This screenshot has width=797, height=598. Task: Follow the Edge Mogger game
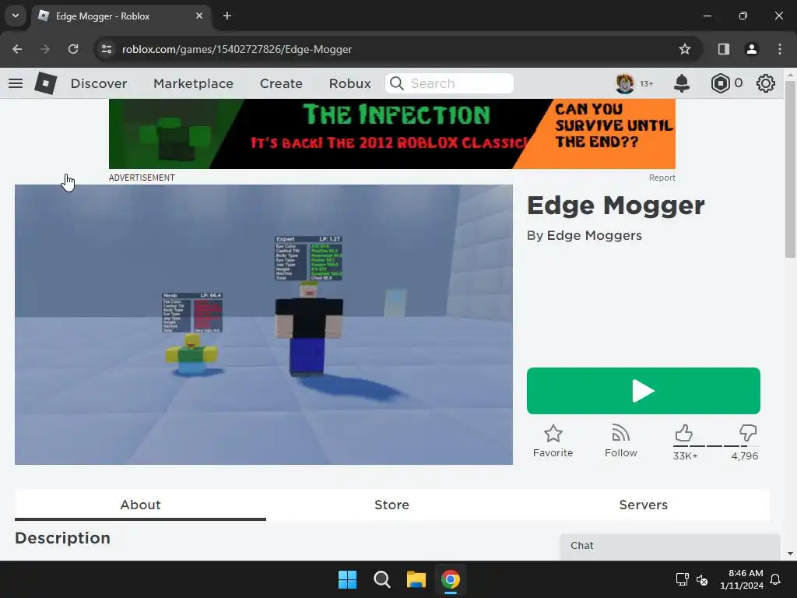tap(620, 441)
